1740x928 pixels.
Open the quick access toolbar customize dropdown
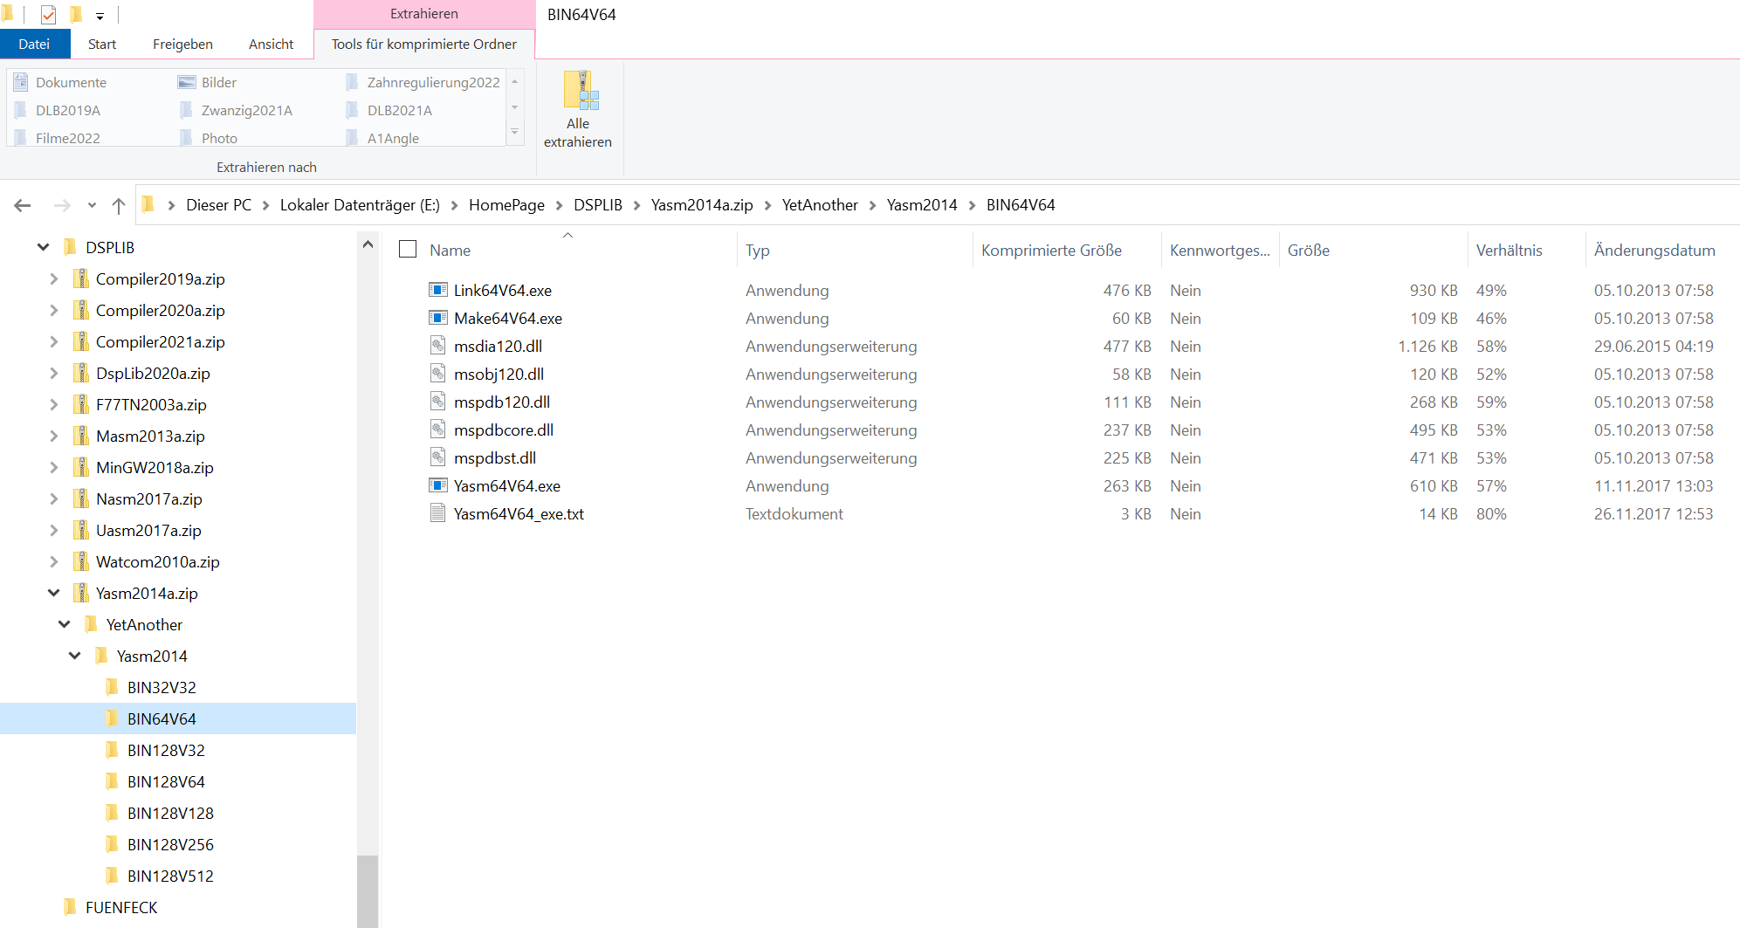click(100, 16)
